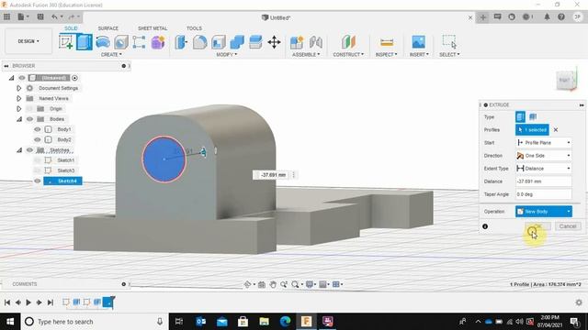Open the Start Profile Plane dropdown

pos(544,143)
